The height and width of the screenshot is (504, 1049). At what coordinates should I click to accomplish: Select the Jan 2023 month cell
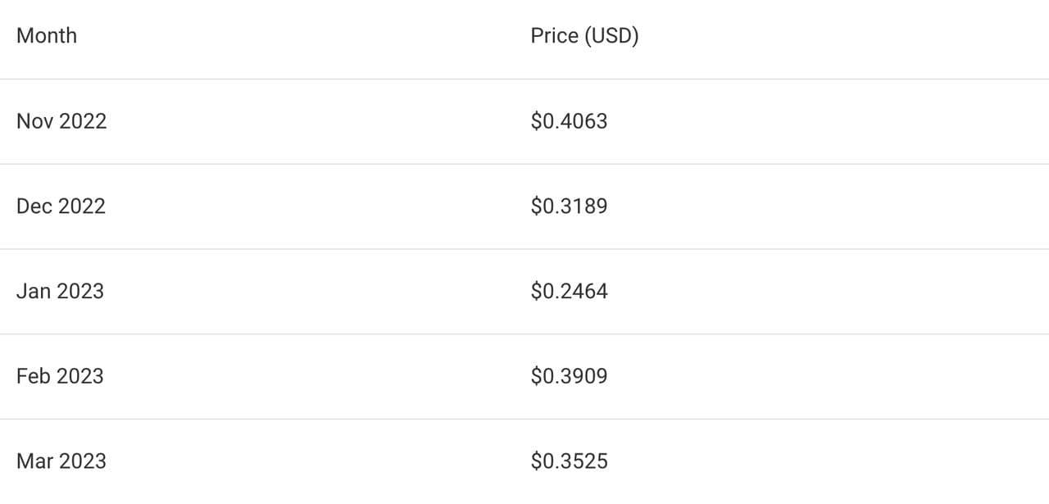coord(60,291)
